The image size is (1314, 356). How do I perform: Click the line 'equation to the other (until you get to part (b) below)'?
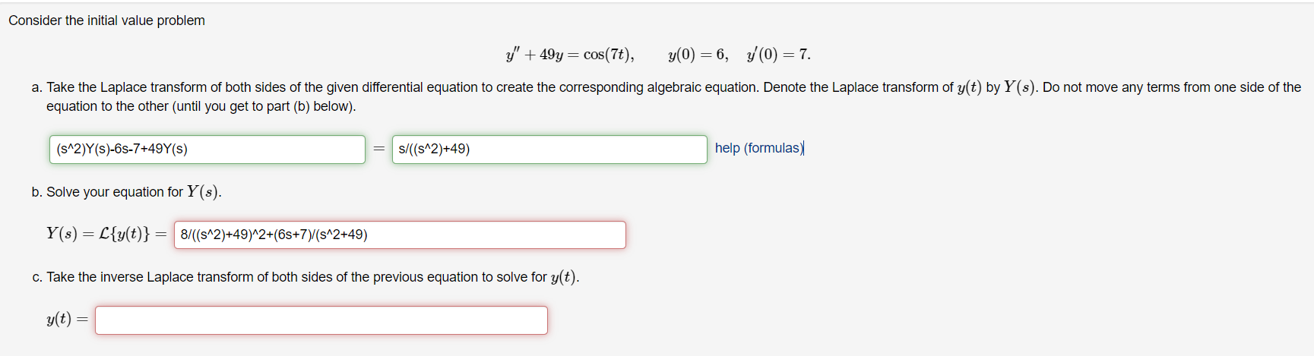coord(201,106)
